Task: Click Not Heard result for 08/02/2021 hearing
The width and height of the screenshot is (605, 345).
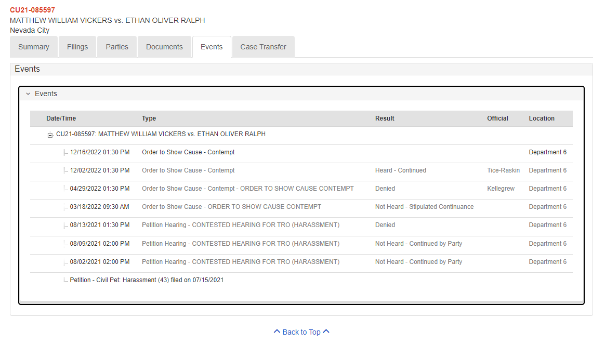Action: (x=418, y=262)
